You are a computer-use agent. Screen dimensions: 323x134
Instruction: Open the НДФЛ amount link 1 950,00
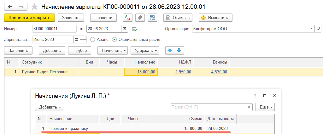pos(183,72)
